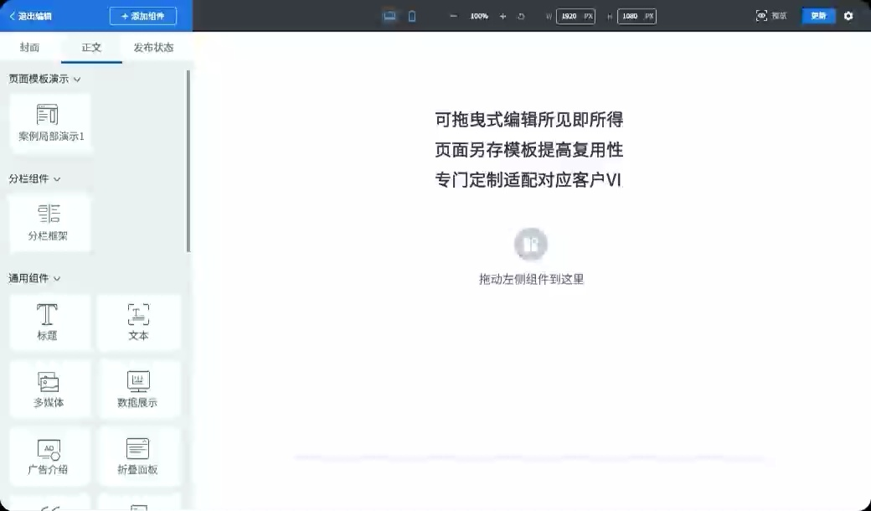The height and width of the screenshot is (511, 871).
Task: Choose the 数据展示 (Data Display) component
Action: 138,389
